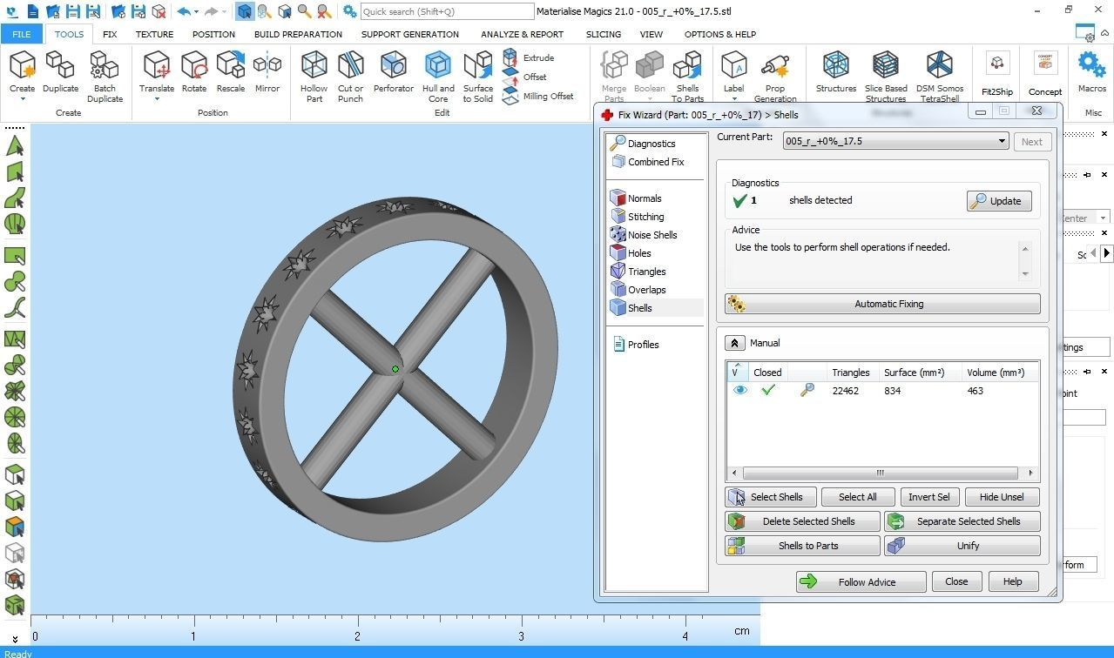1114x658 pixels.
Task: Toggle visibility eye for the shell row
Action: 739,391
